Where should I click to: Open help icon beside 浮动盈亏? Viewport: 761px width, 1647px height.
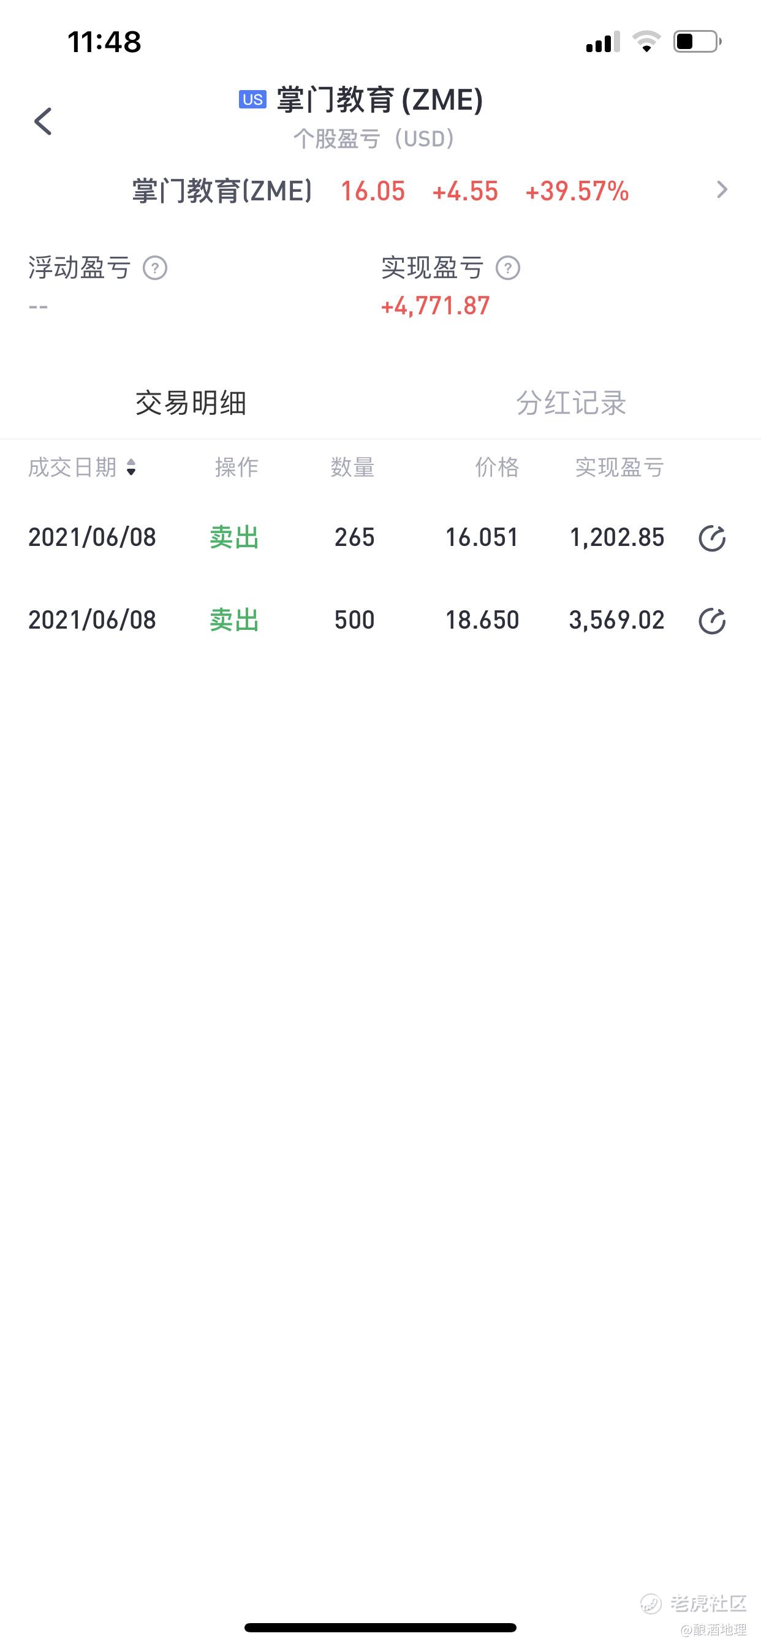[155, 268]
